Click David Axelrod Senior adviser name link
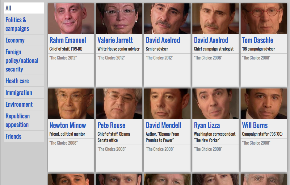 pos(163,40)
